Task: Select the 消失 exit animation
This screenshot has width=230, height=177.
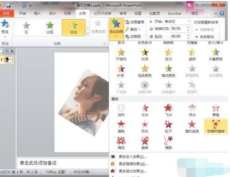Action: pyautogui.click(x=121, y=110)
